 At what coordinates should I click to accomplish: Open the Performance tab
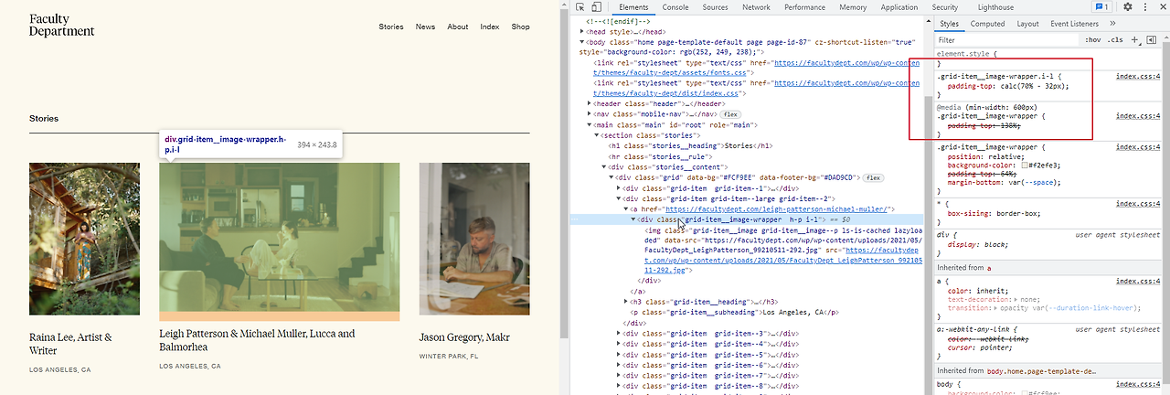click(x=804, y=7)
